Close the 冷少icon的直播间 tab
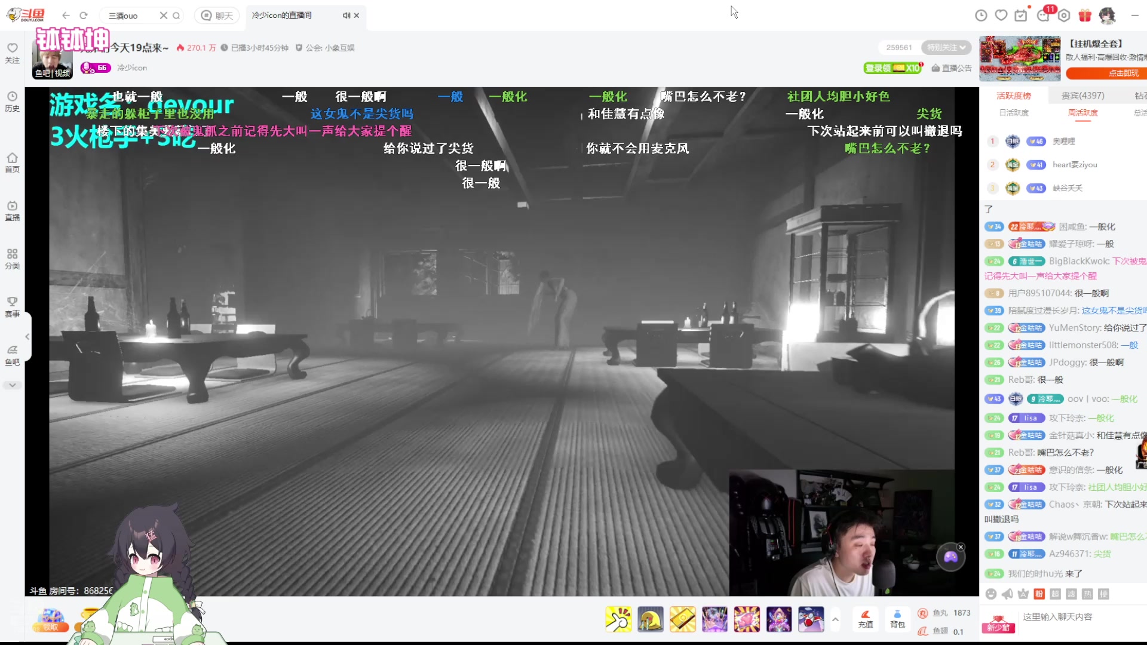 [x=357, y=16]
